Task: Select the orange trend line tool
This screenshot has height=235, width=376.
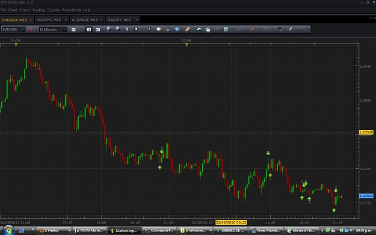Action: 253,29
